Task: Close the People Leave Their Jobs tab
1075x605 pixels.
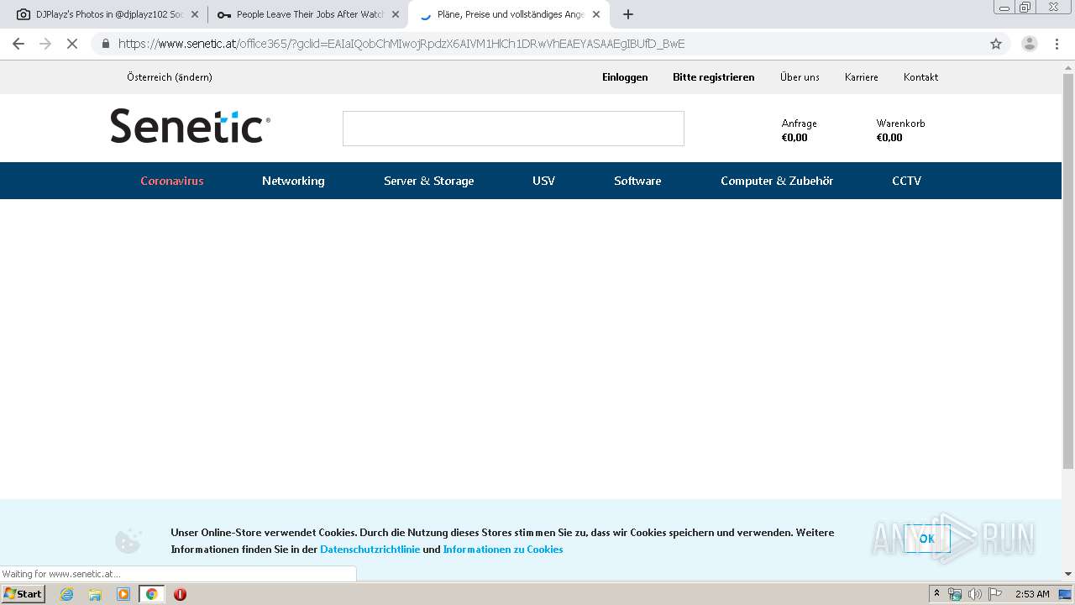Action: pyautogui.click(x=396, y=14)
